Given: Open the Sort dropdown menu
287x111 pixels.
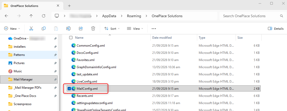Looking at the screenshot, I should click(x=112, y=28).
